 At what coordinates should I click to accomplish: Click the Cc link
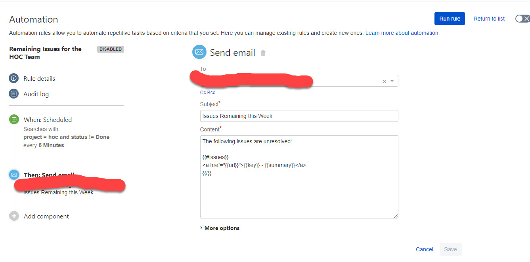coord(203,93)
